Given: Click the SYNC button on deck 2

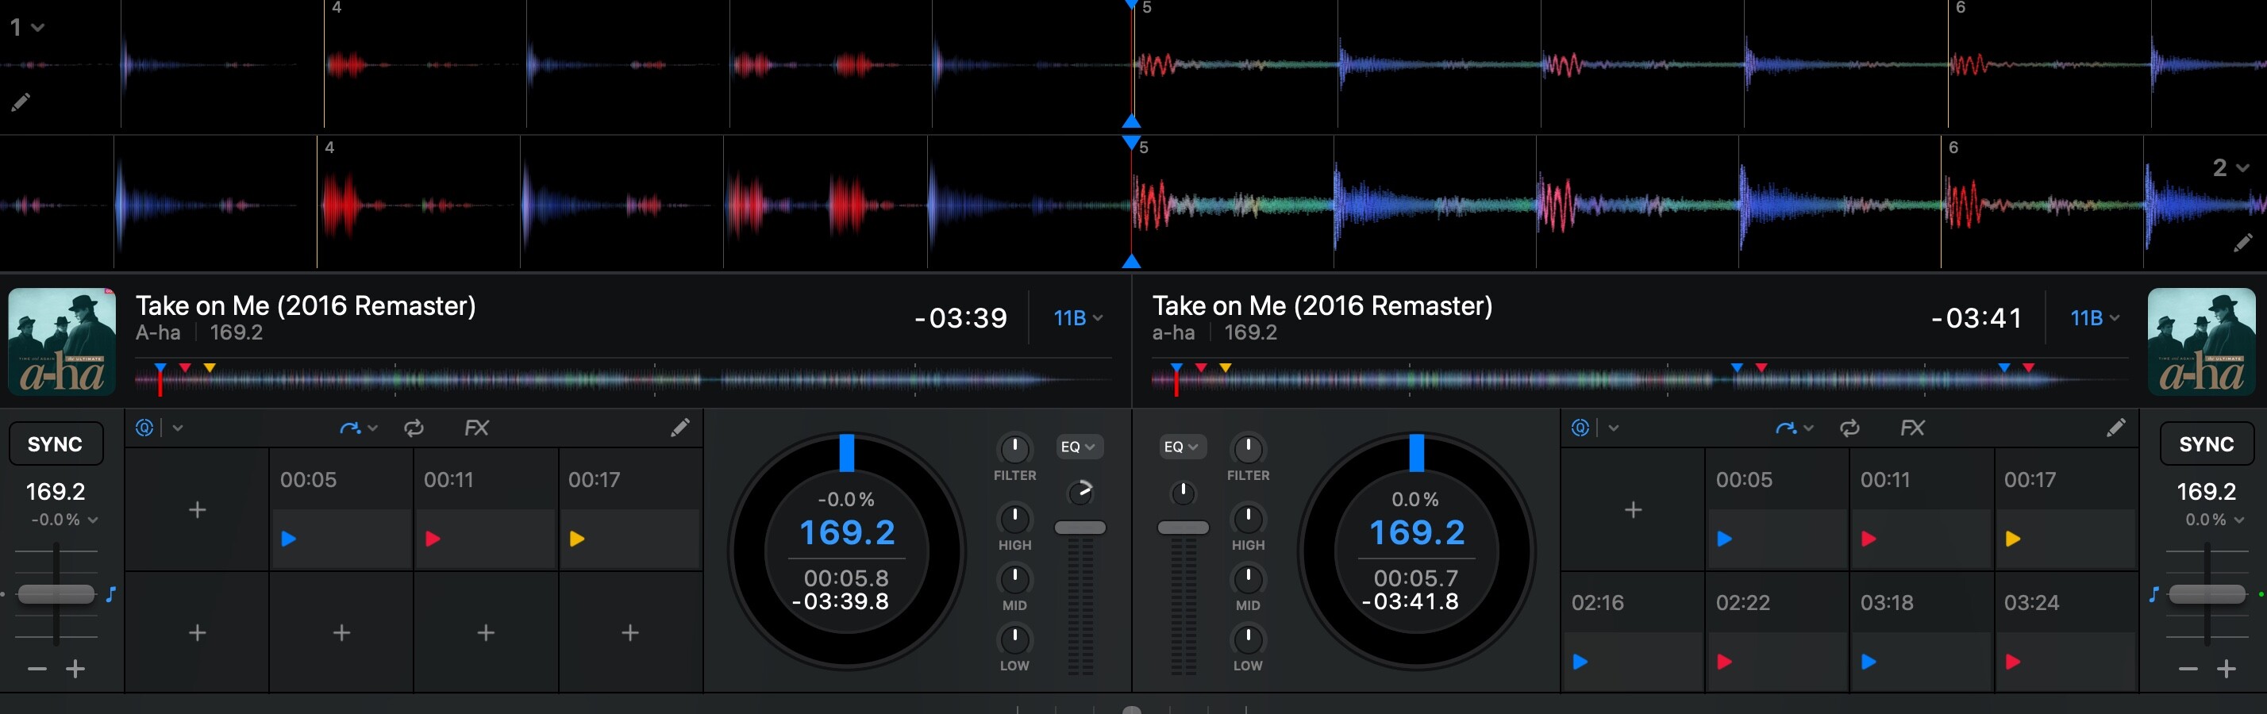Looking at the screenshot, I should (x=2205, y=444).
